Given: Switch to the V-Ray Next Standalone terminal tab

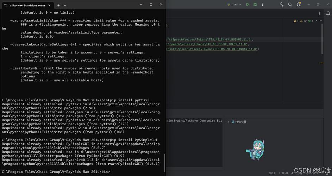Looking at the screenshot, I should (27, 5).
